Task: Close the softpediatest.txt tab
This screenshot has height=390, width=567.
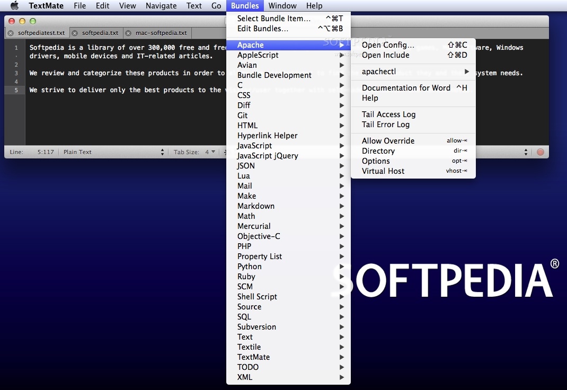Action: (11, 33)
